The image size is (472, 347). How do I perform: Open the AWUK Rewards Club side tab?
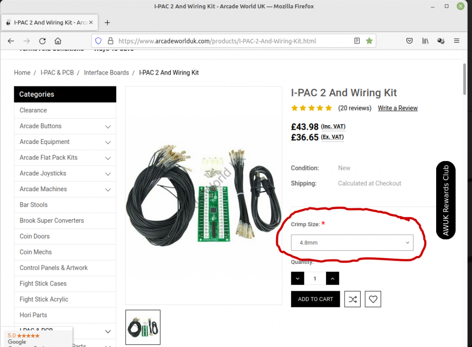(x=446, y=200)
